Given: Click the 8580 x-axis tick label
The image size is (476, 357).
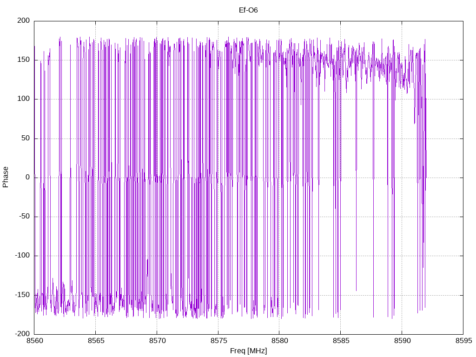Looking at the screenshot, I should tap(279, 341).
